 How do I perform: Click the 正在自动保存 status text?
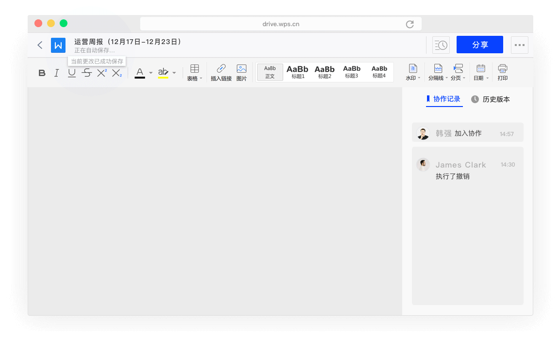[94, 50]
